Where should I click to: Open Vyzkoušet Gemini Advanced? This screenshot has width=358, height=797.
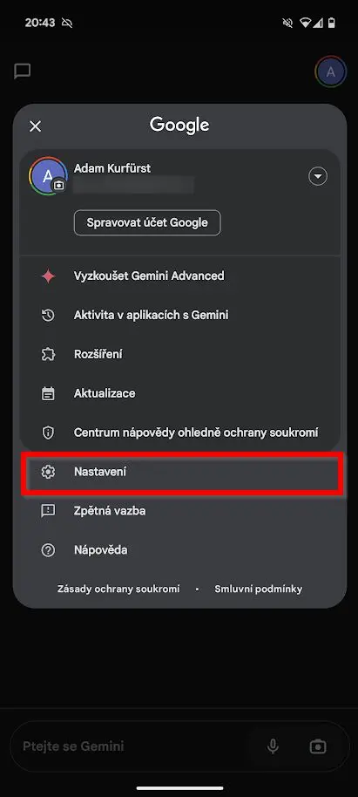click(x=179, y=276)
